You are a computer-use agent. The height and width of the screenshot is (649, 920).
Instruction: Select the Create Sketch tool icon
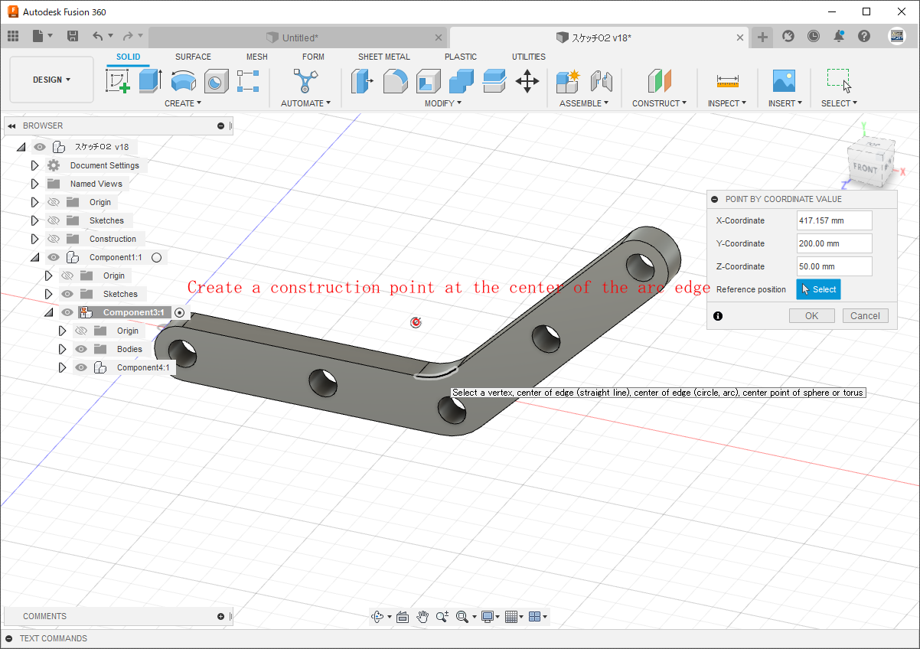pyautogui.click(x=117, y=80)
